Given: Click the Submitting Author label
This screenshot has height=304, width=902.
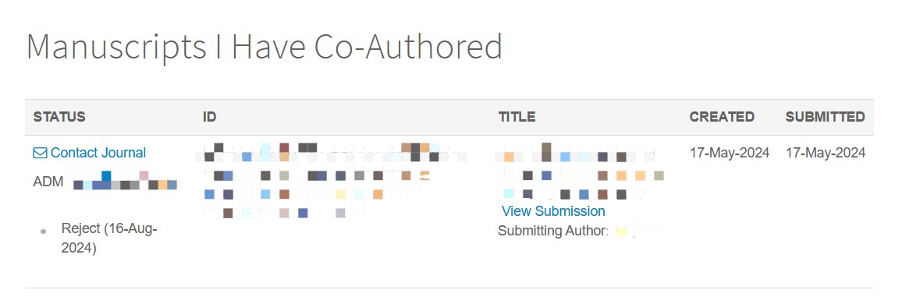Looking at the screenshot, I should 553,231.
